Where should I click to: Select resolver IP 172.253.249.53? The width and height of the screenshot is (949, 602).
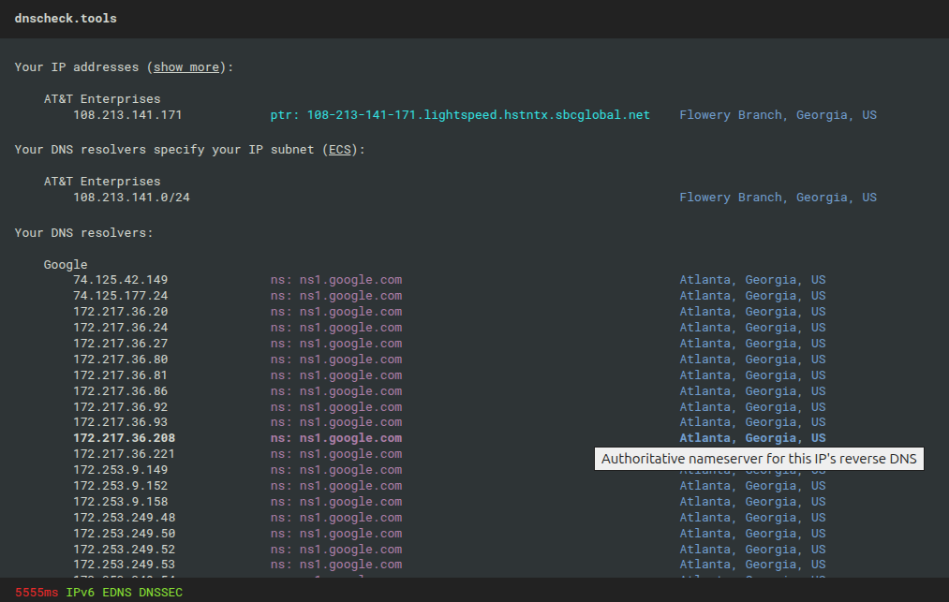pyautogui.click(x=124, y=564)
